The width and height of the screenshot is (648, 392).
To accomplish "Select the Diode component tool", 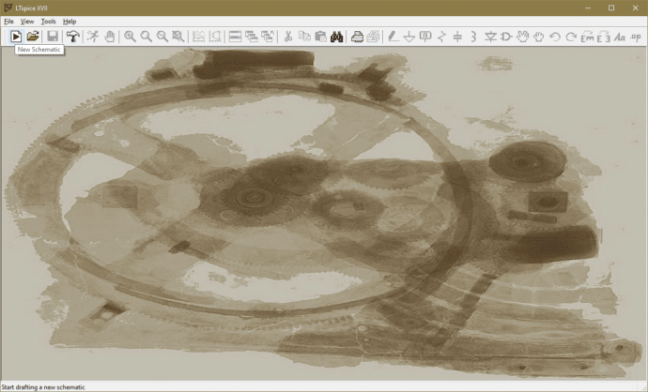I will coord(490,37).
